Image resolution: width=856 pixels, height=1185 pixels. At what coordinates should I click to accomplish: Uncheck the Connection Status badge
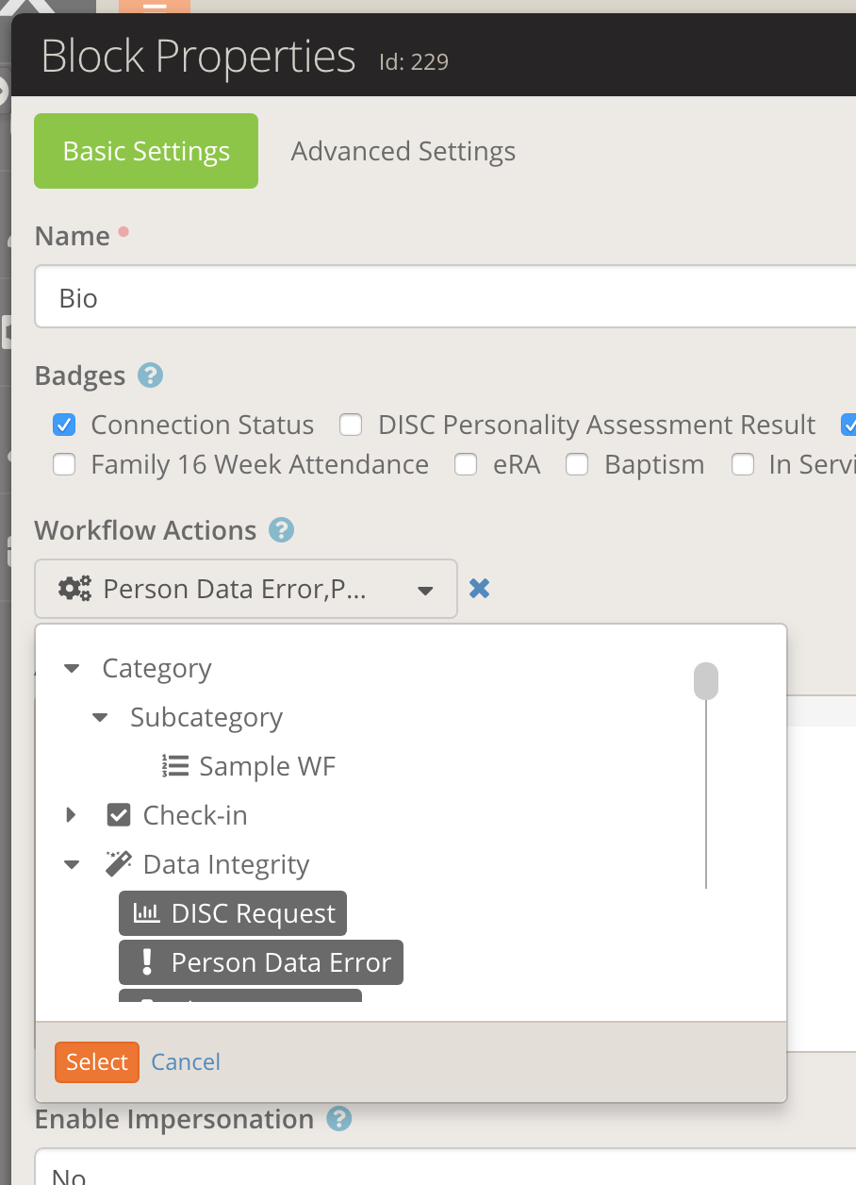tap(63, 425)
